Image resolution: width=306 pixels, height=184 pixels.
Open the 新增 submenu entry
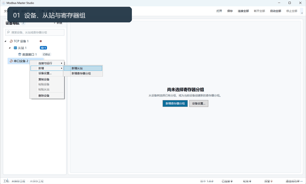tap(47, 68)
